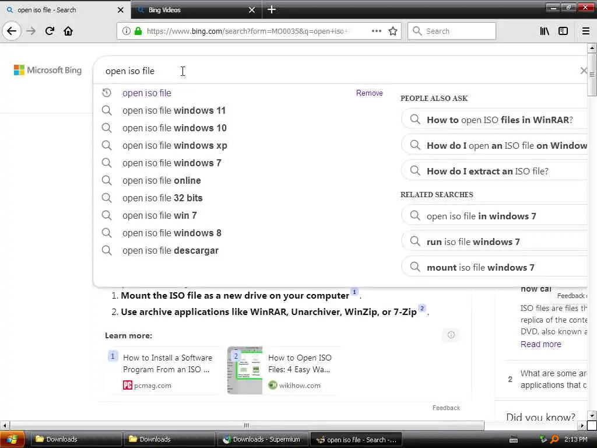Select suggestion 'open iso file descargar'
The height and width of the screenshot is (448, 597).
(x=171, y=251)
